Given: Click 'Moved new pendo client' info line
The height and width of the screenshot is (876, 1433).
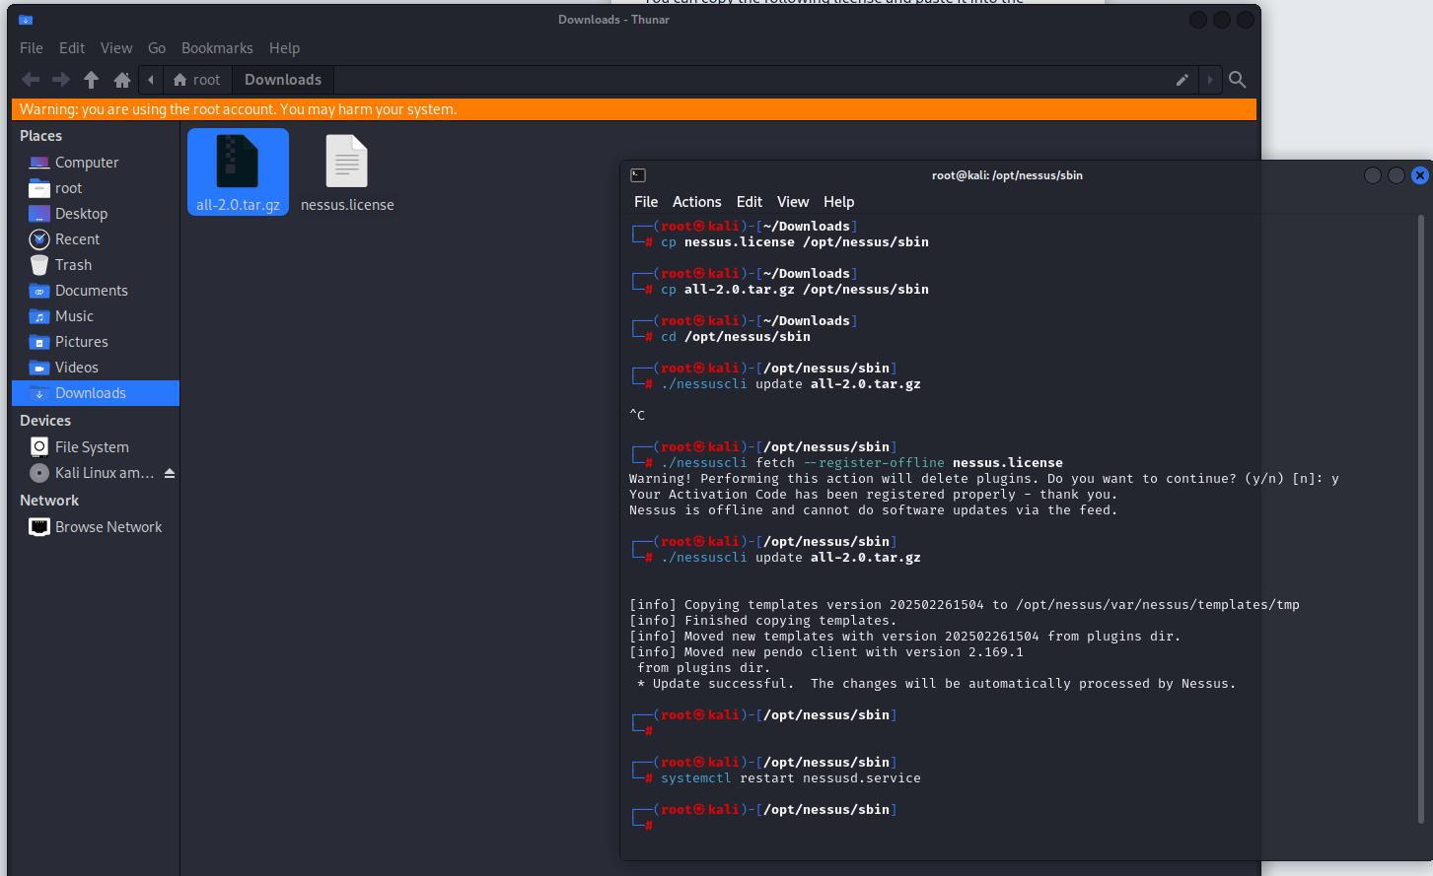Looking at the screenshot, I should (x=826, y=652).
